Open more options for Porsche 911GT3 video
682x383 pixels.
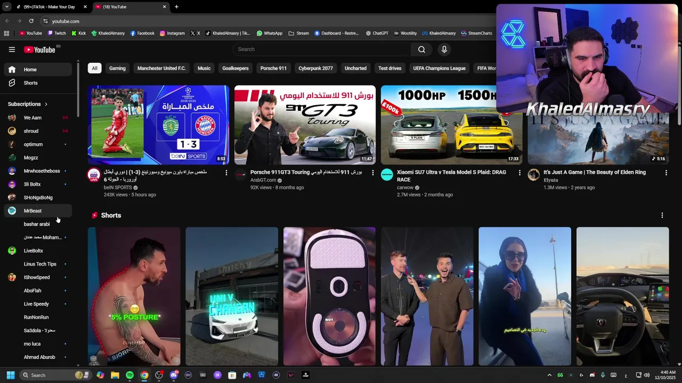(x=372, y=173)
